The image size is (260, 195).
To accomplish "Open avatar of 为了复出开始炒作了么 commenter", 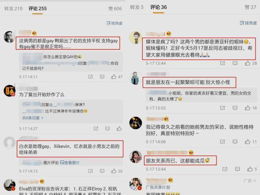I will [9, 91].
